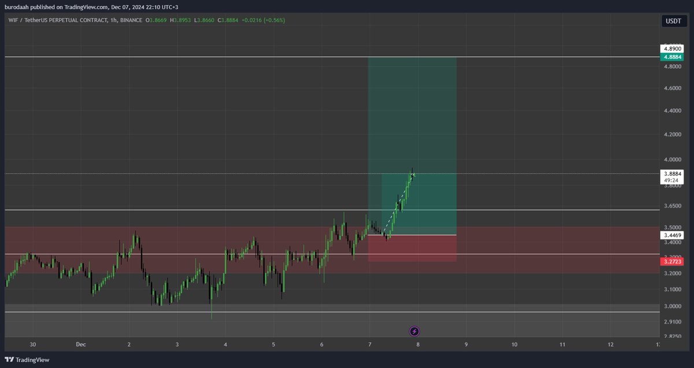Viewport: 694px width, 368px height.
Task: Click date 8 on the time axis
Action: coord(418,344)
